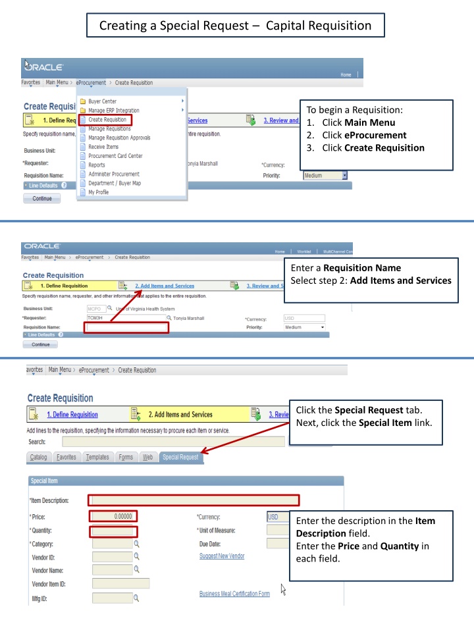The height and width of the screenshot is (632, 474).
Task: Click the Define Req step icon in top screenshot
Action: [30, 120]
